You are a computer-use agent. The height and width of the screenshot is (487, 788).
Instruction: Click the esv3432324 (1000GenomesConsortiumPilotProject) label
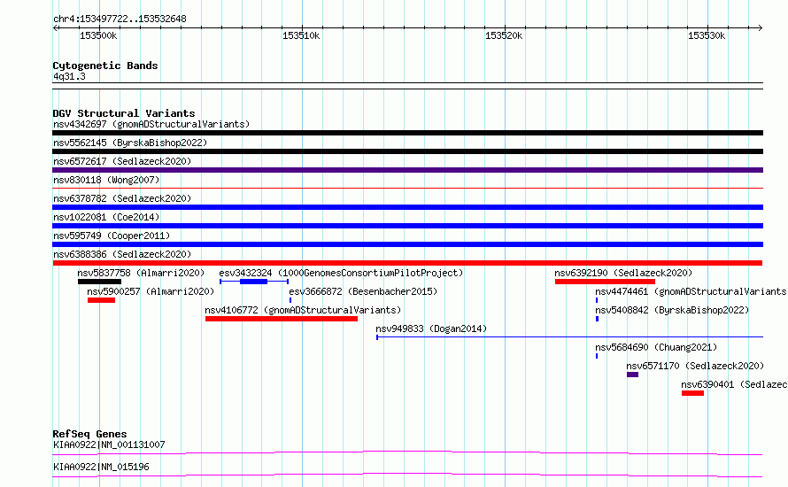tap(341, 273)
